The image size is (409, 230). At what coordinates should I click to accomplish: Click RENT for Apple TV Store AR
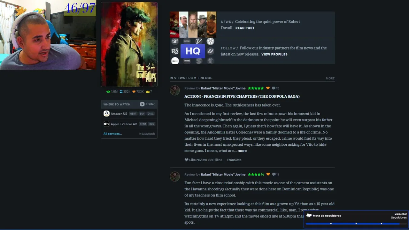coord(143,124)
